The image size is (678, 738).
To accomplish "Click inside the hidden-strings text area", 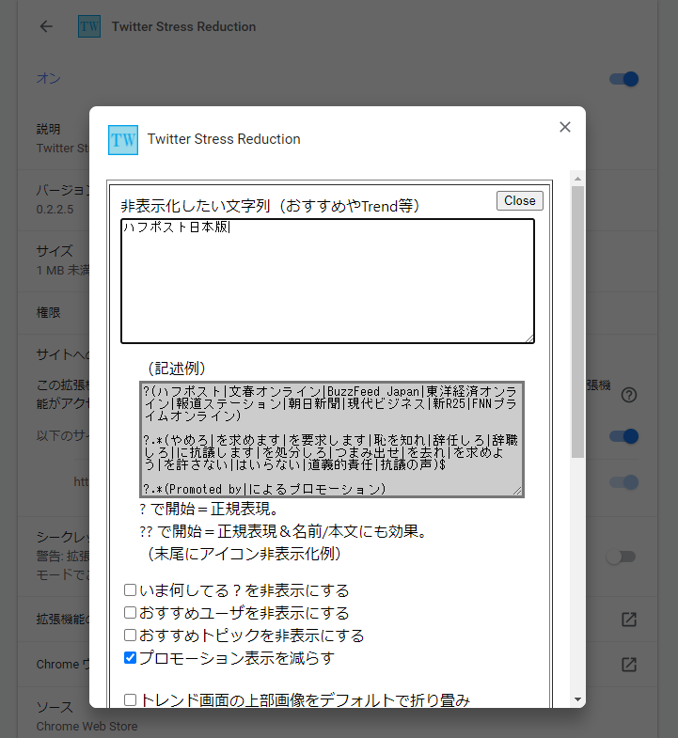I will point(327,281).
